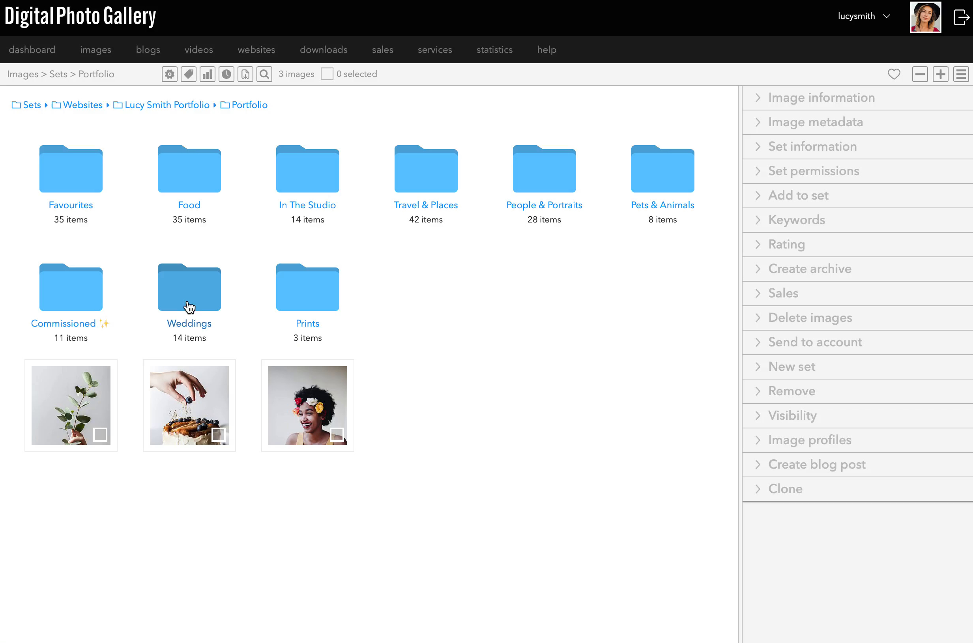Click the minus thumbnail size icon

(920, 74)
